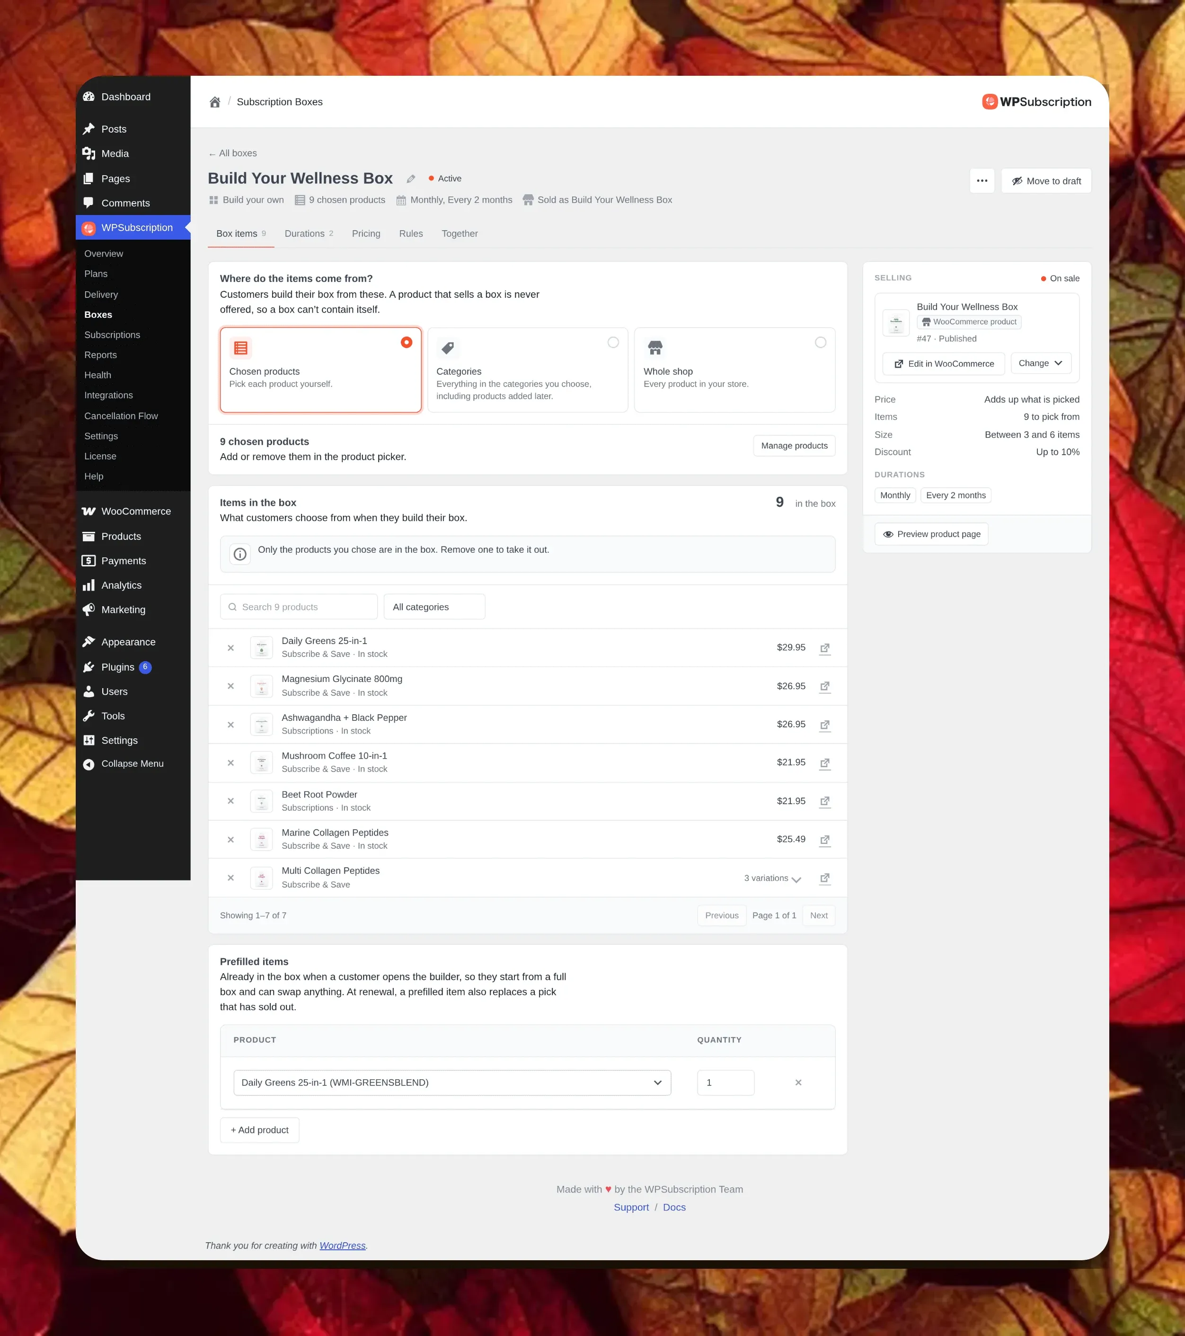Switch to the Rules tab

click(411, 233)
